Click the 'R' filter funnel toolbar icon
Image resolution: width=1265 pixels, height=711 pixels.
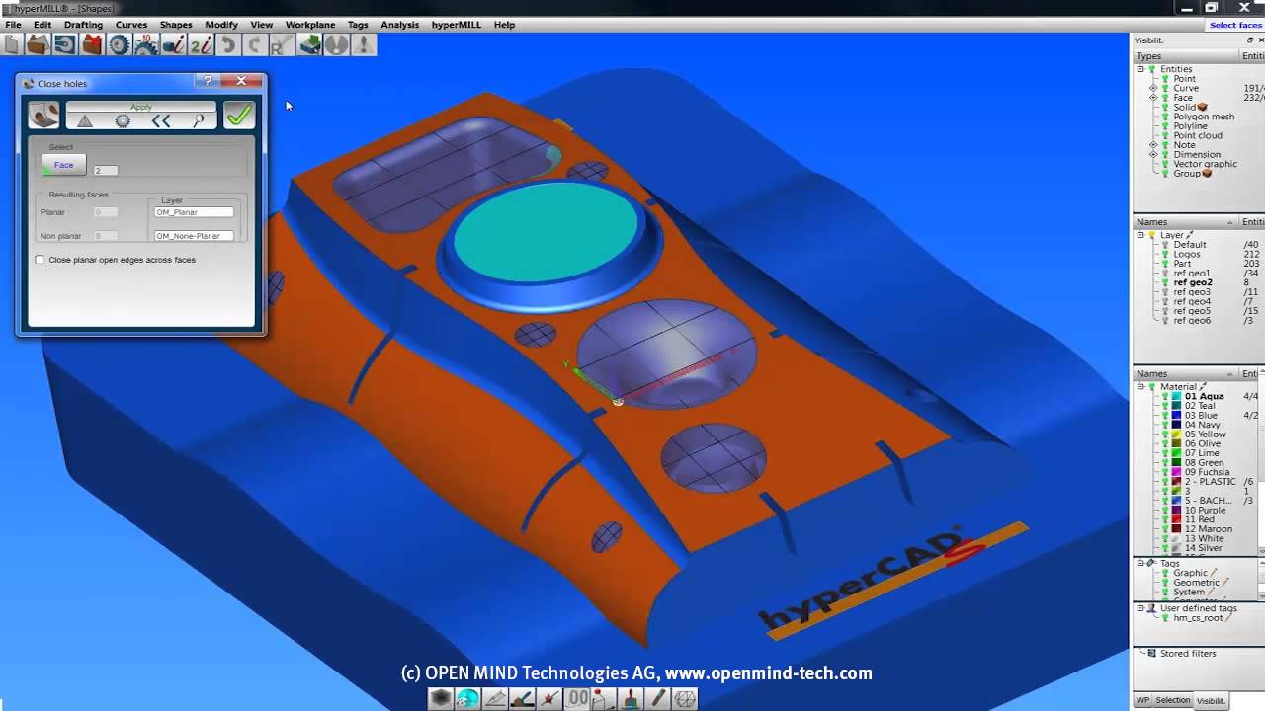[x=282, y=44]
